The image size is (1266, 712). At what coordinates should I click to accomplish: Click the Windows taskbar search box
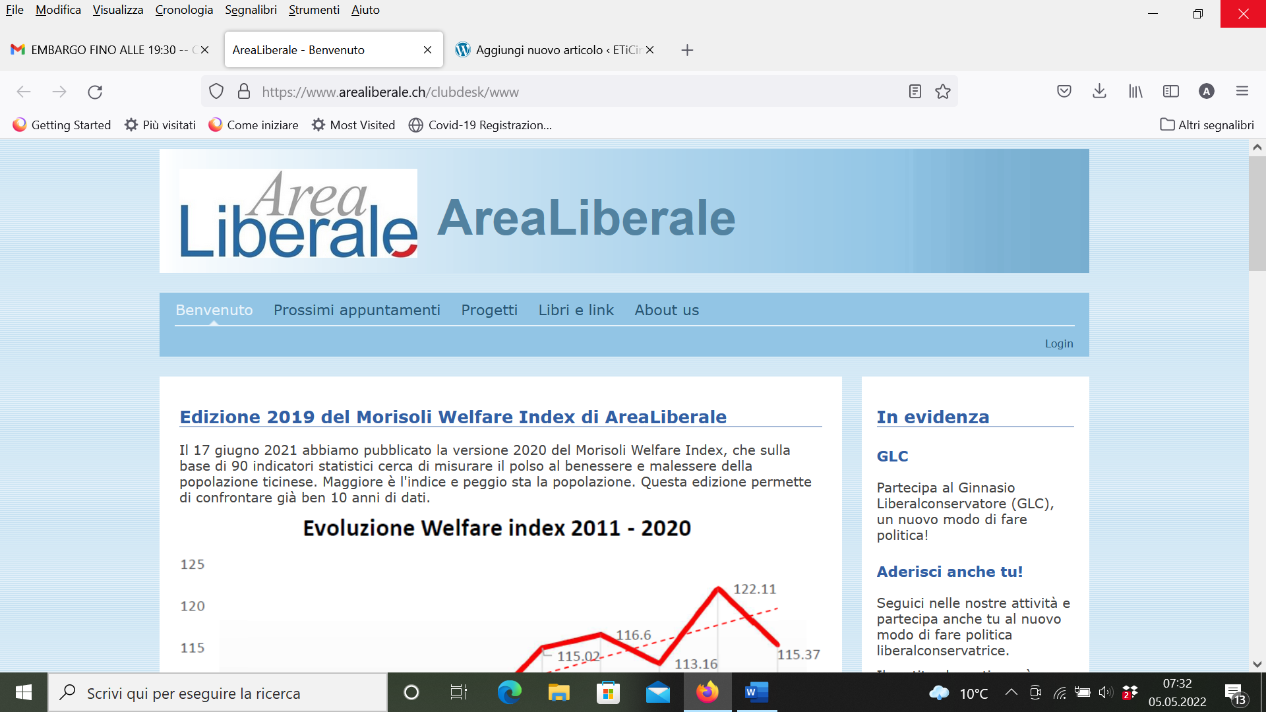[218, 693]
